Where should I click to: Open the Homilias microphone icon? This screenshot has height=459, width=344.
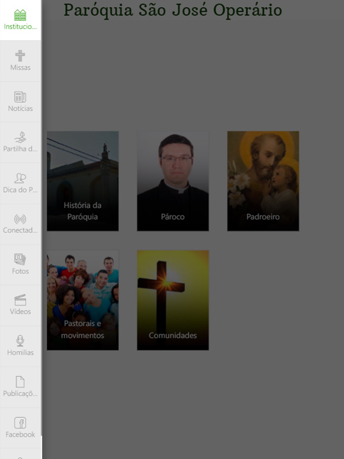click(20, 341)
